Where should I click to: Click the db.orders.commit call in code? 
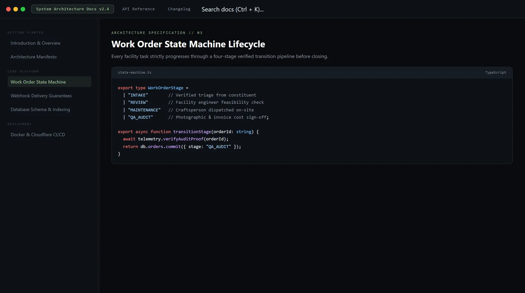click(161, 146)
